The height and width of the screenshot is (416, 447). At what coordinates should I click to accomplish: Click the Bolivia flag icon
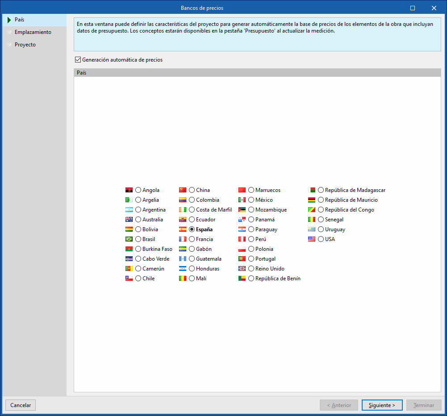click(x=129, y=229)
